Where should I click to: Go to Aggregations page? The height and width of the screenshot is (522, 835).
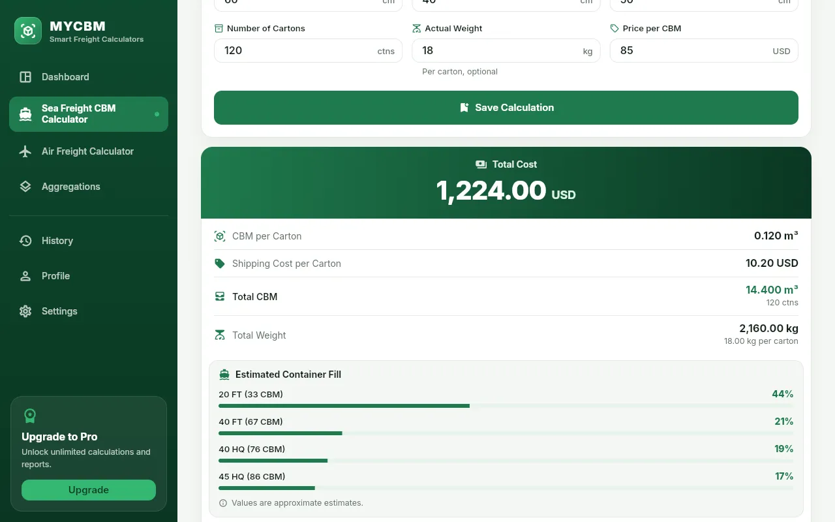(89, 187)
